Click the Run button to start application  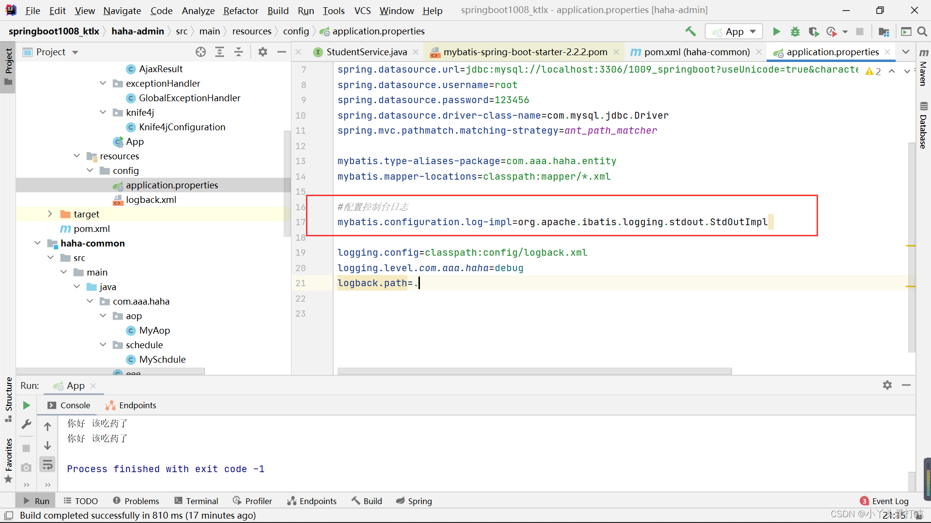(776, 31)
